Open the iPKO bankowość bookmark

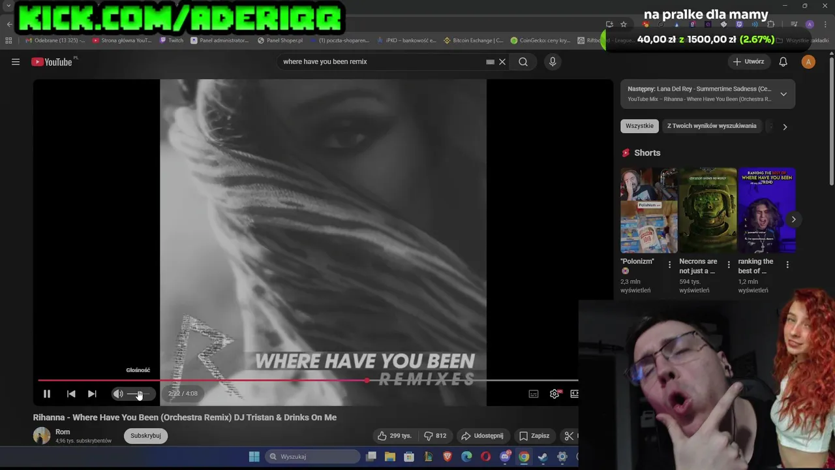tap(407, 40)
